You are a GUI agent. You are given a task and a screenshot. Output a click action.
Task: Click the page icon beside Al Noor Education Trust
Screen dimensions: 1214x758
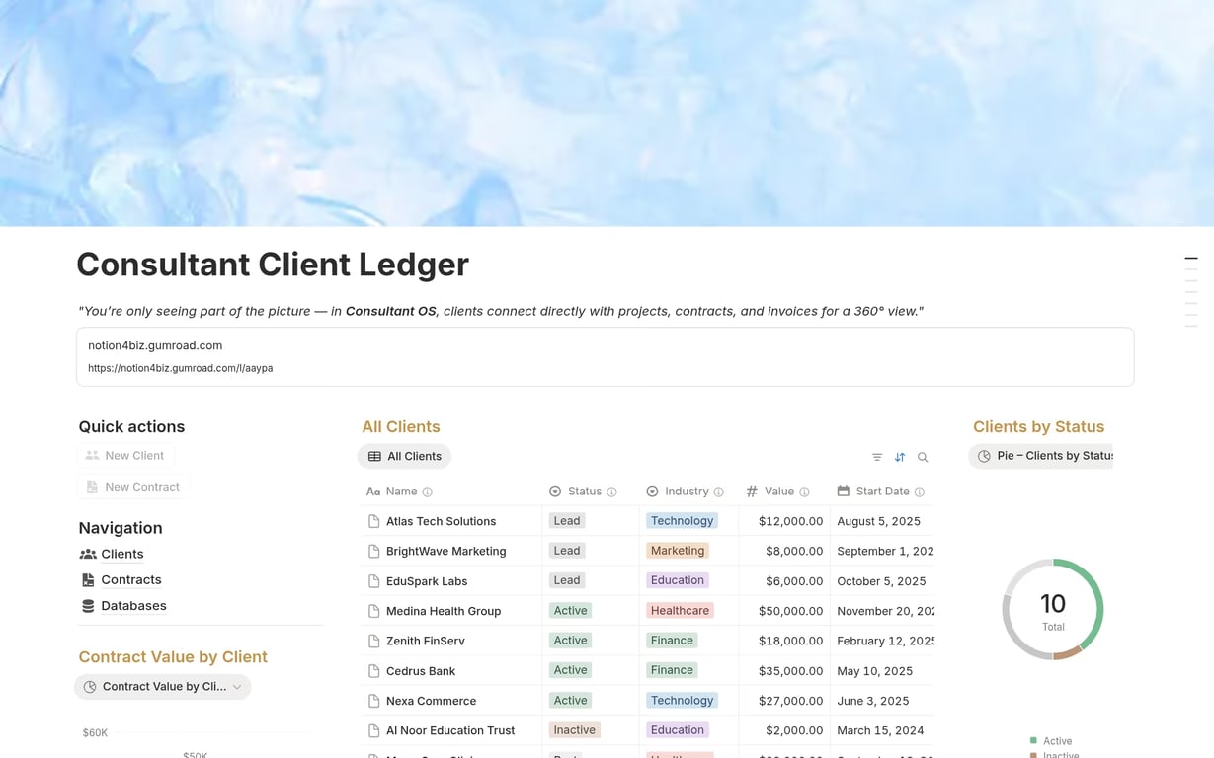tap(373, 730)
